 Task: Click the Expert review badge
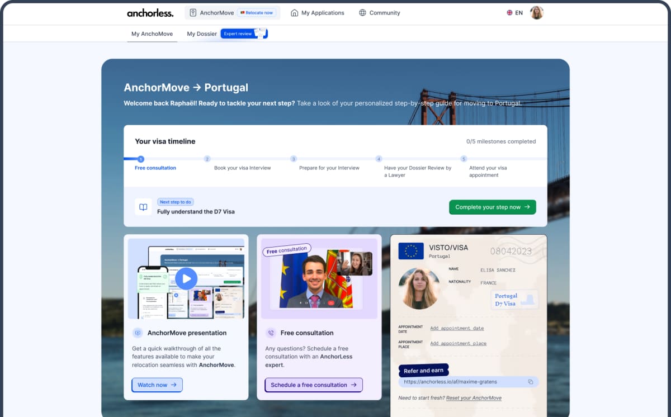pyautogui.click(x=244, y=34)
